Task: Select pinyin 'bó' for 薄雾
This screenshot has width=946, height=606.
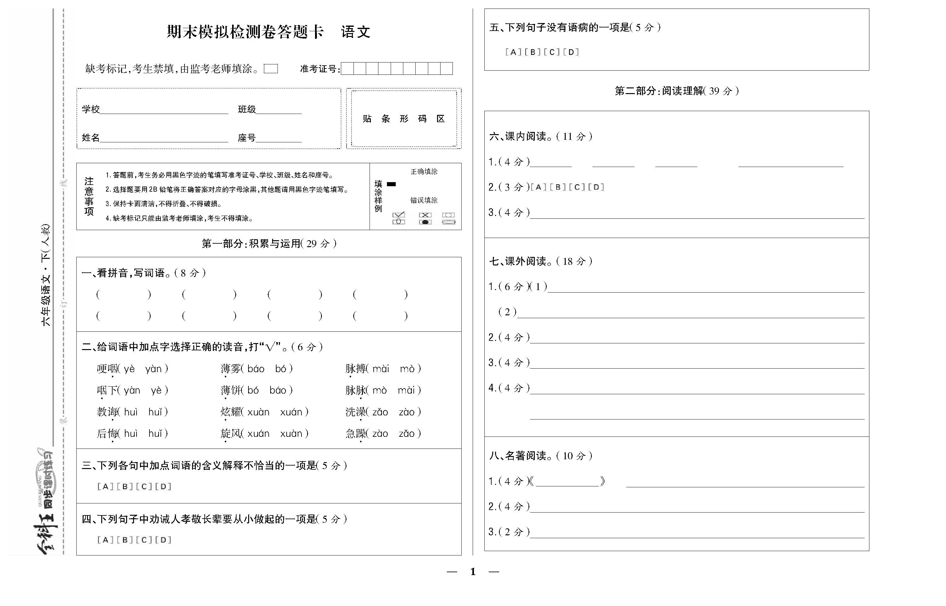Action: tap(280, 369)
